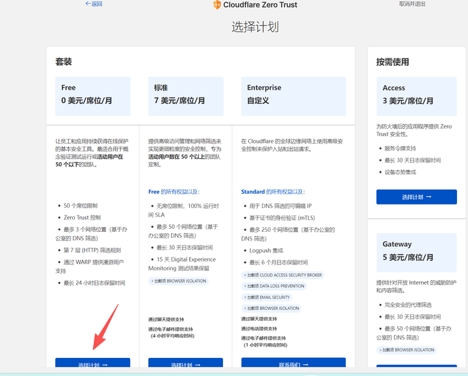Click Browser Isolation tag in 标准 column
The width and height of the screenshot is (468, 376).
tap(178, 281)
